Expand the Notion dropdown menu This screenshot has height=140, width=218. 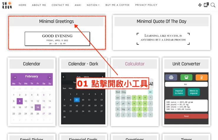tap(93, 5)
